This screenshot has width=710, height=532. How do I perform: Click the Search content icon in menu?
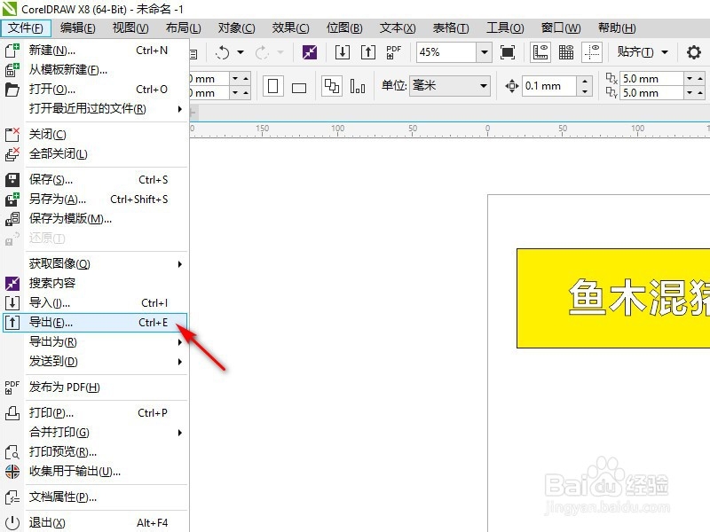(x=12, y=284)
